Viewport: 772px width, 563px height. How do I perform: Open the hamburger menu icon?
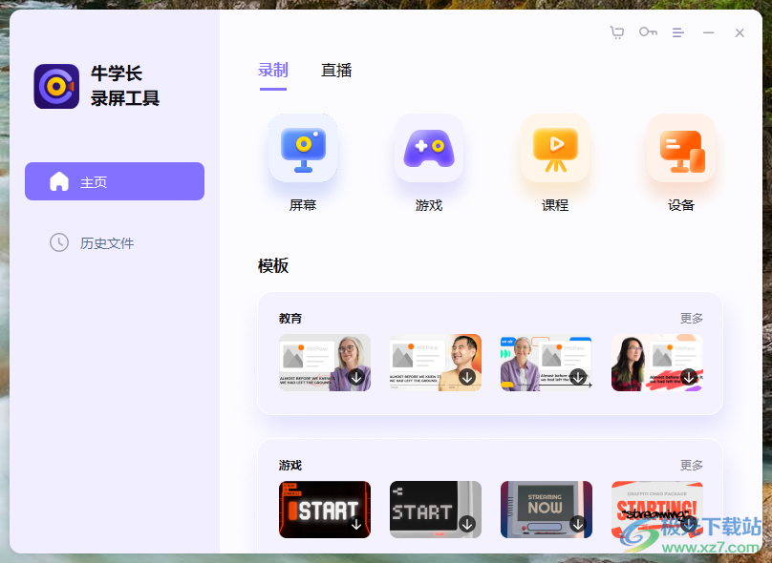(x=678, y=31)
